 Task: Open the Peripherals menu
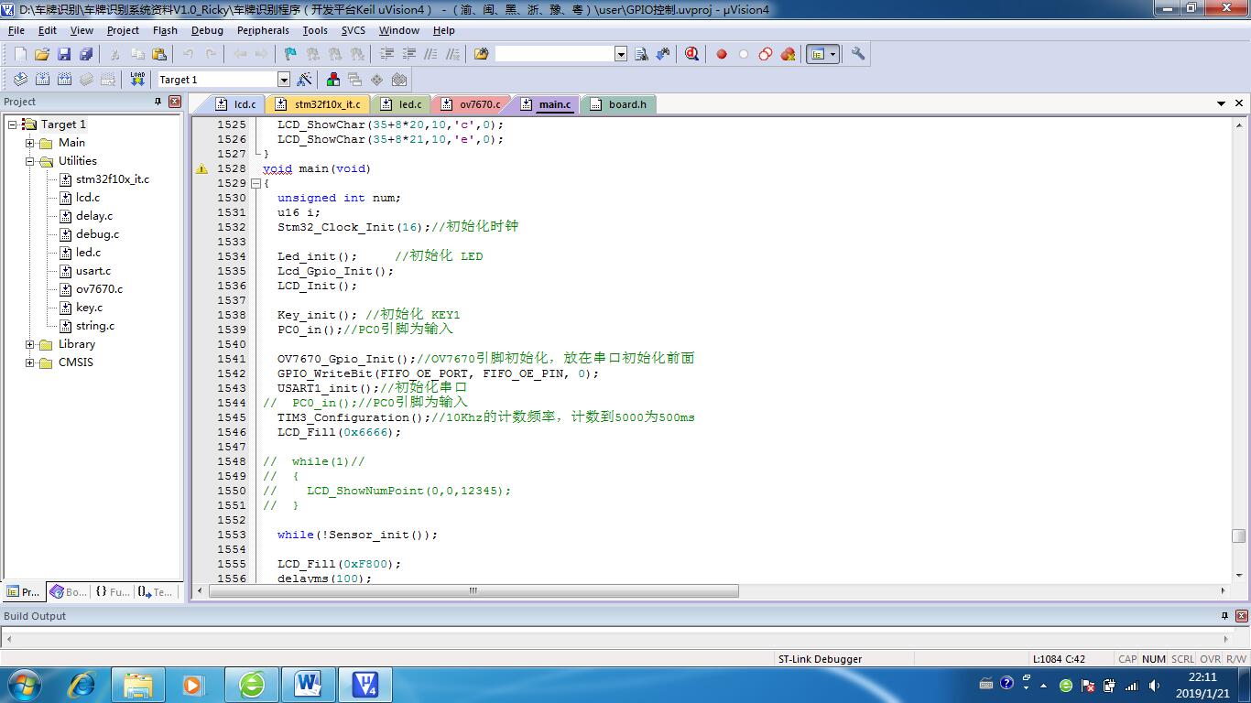[x=263, y=30]
